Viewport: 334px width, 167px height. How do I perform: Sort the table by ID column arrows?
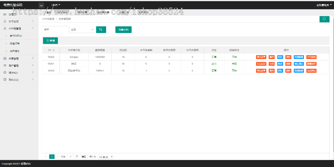[x=53, y=50]
